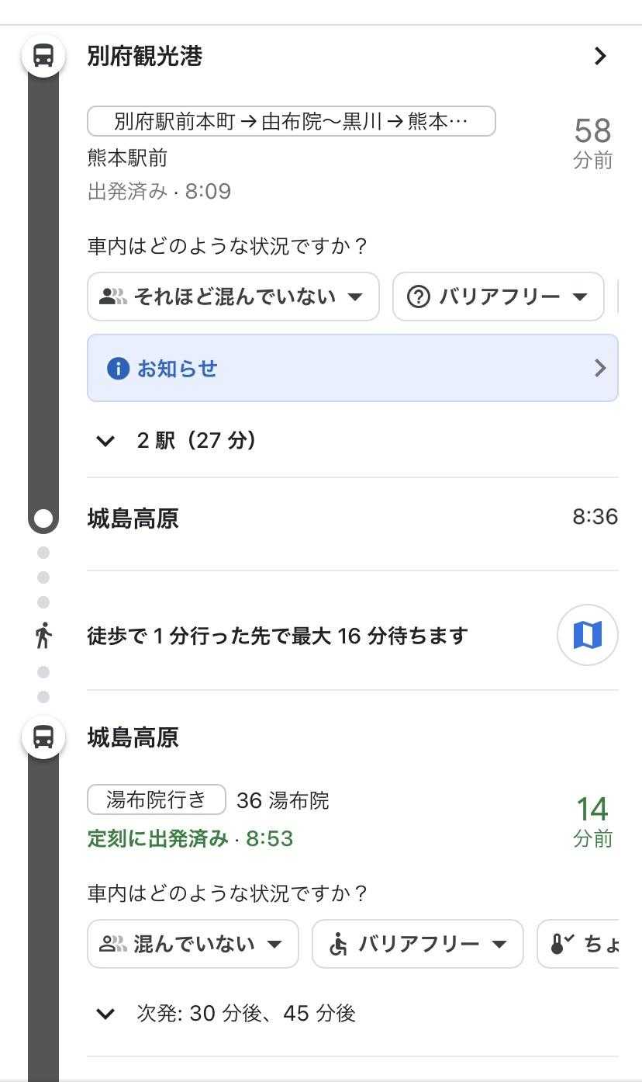Tap the walking person icon

43,636
